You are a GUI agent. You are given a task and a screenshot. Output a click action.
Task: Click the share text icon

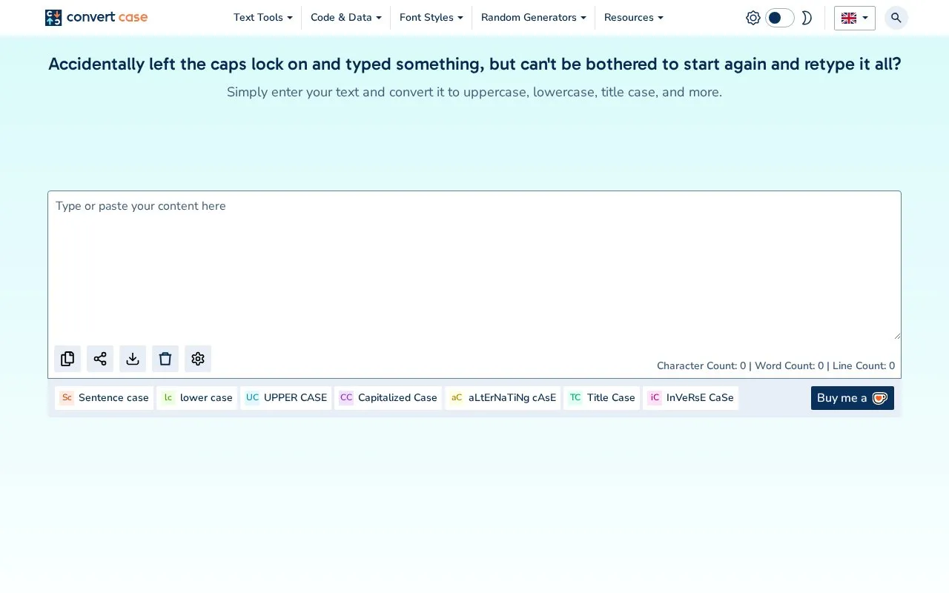tap(100, 359)
